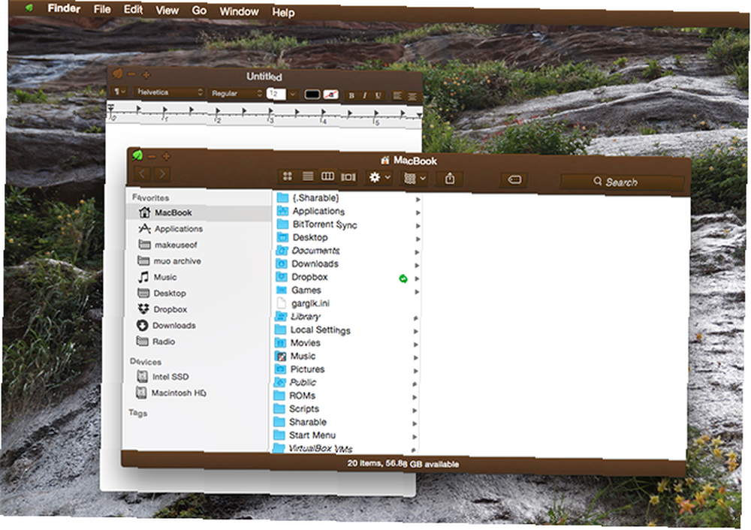
Task: Click font size field in TextEdit
Action: pyautogui.click(x=276, y=93)
